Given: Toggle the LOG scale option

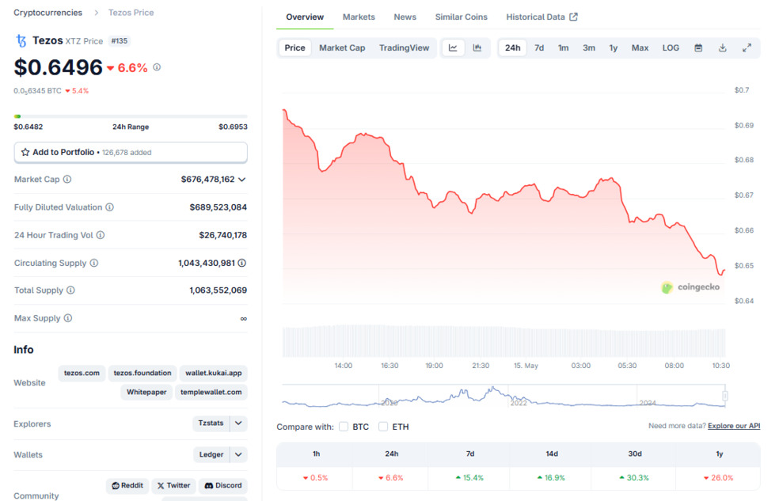Looking at the screenshot, I should 671,47.
